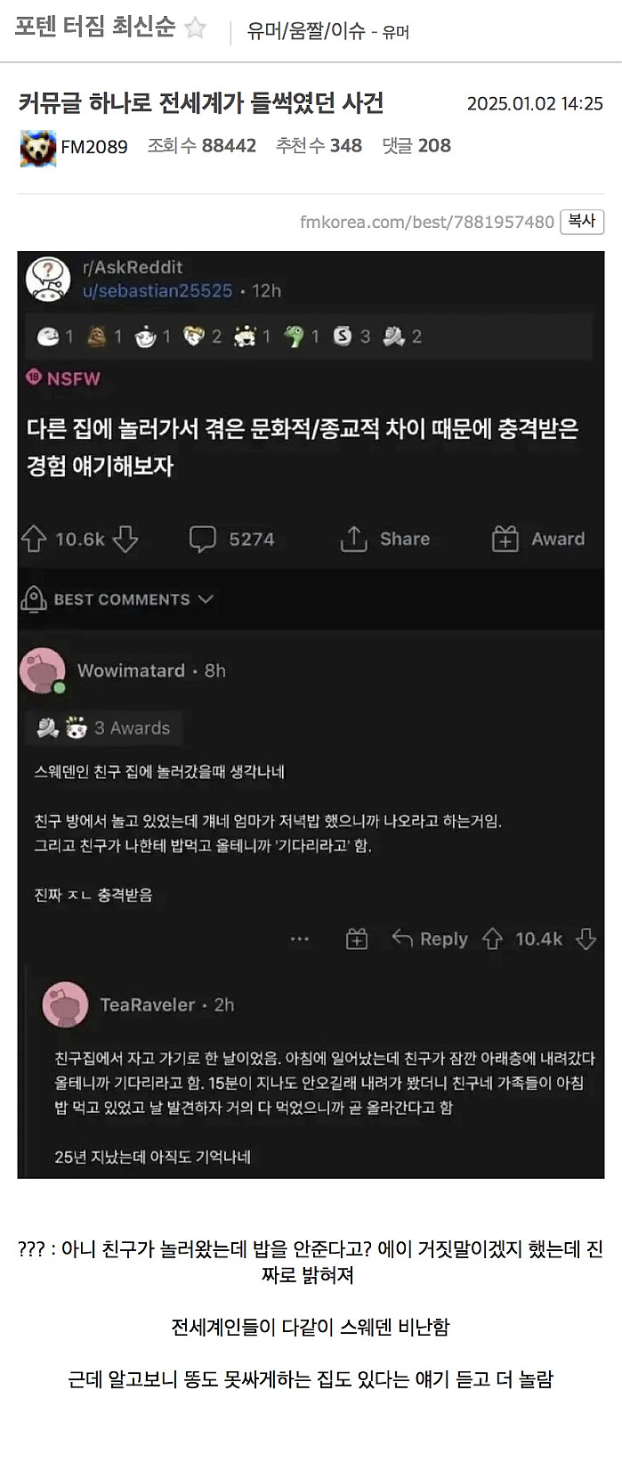Image resolution: width=622 pixels, height=1471 pixels.
Task: Click the gift Award icon next to Reply
Action: pos(356,939)
